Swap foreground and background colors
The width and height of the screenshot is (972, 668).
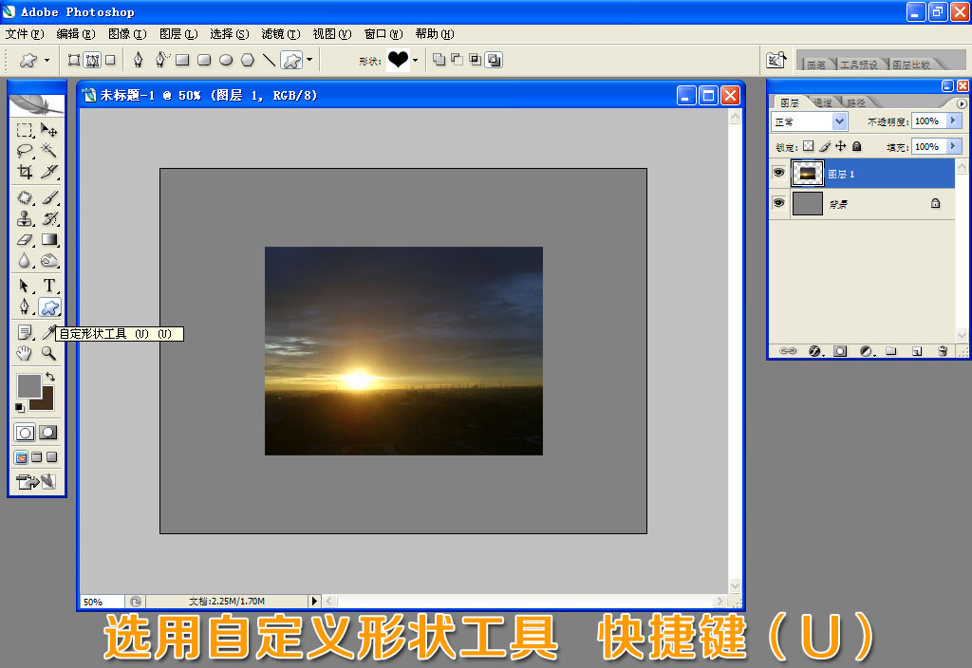[x=51, y=377]
